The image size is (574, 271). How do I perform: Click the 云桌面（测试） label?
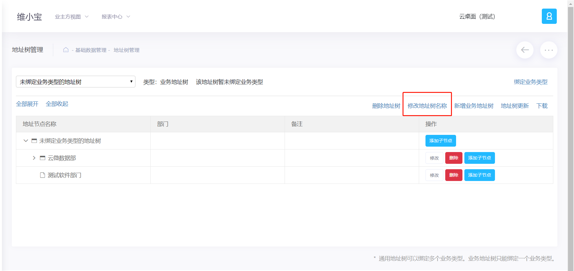(x=477, y=17)
